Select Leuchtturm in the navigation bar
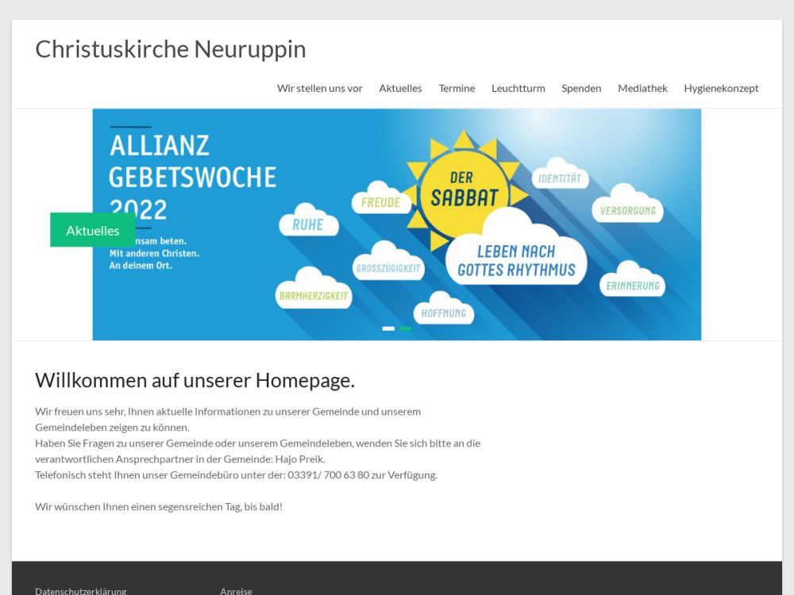Viewport: 794px width, 595px height. click(x=518, y=88)
